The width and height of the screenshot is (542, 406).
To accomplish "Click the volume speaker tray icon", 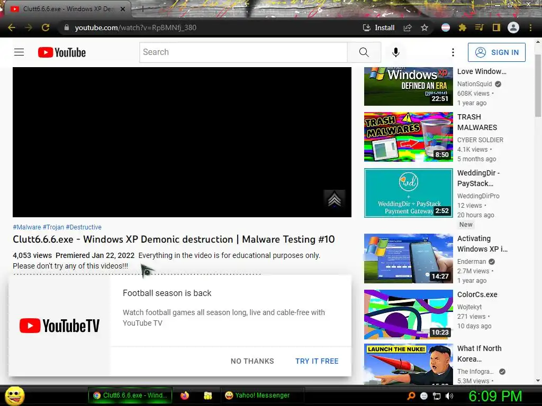I will click(x=449, y=396).
